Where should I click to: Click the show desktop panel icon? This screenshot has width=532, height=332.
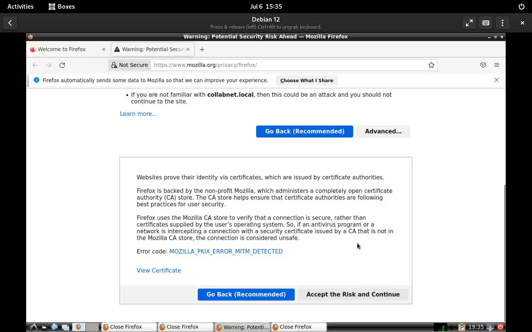point(65,327)
